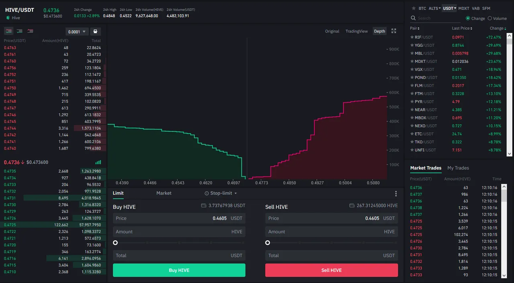Image resolution: width=514 pixels, height=283 pixels.
Task: Select the Limit order tab
Action: click(x=118, y=193)
